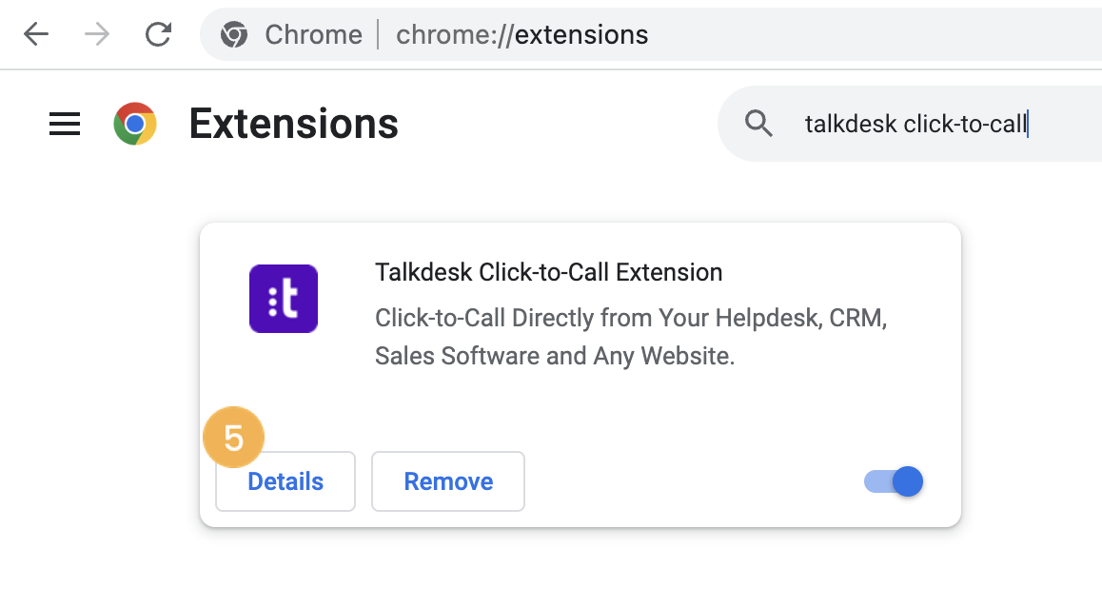Click the purple Talkdesk extension icon

coord(284,299)
